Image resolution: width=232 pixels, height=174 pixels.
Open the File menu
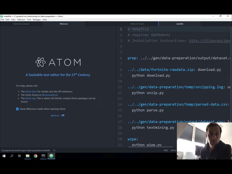click(3, 20)
